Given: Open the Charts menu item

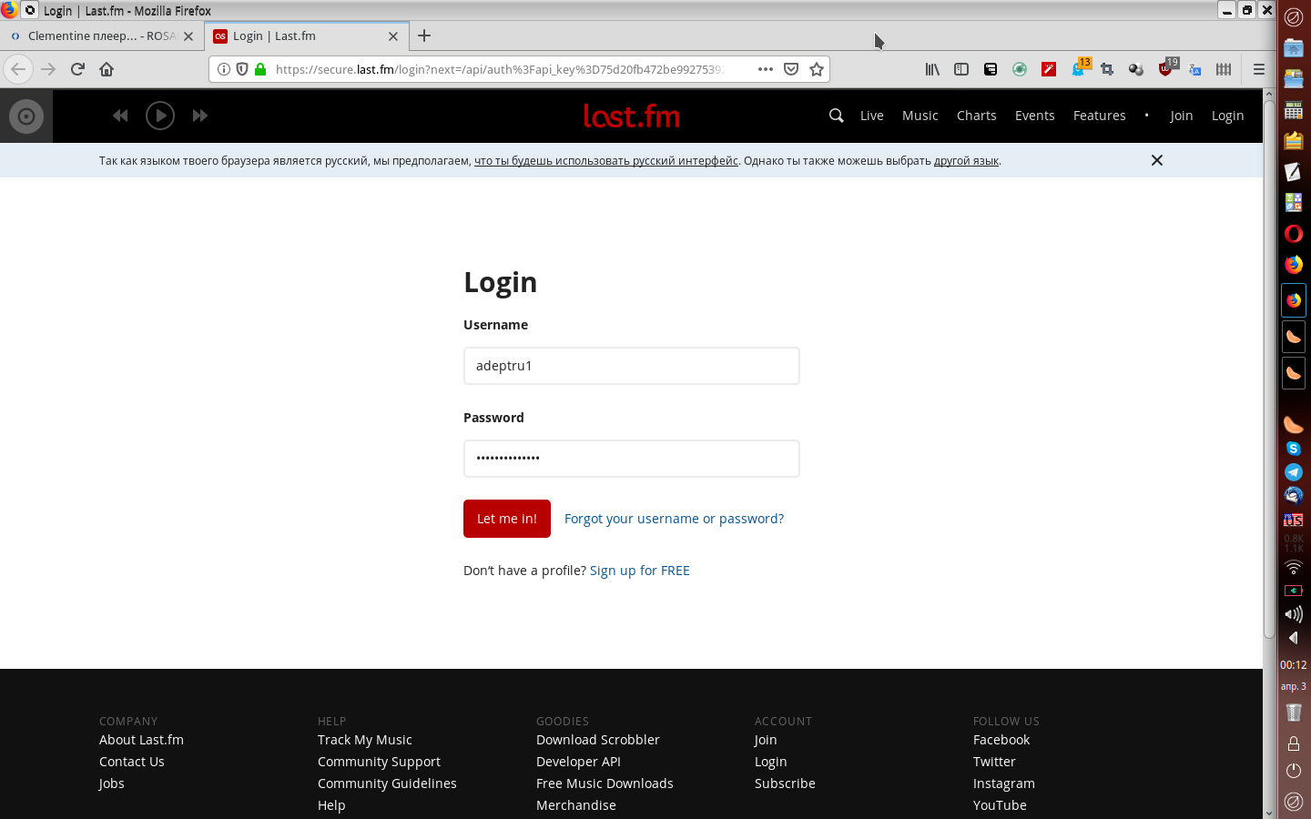Looking at the screenshot, I should point(977,116).
